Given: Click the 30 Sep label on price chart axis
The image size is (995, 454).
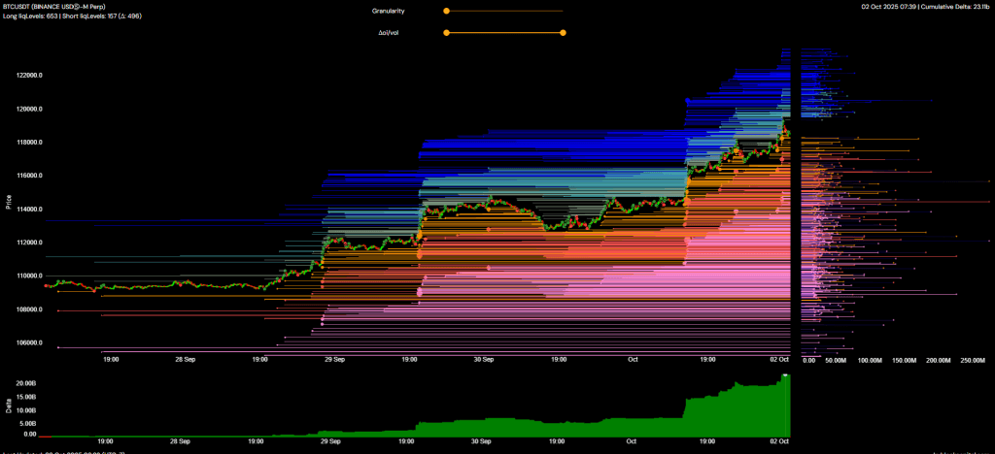Looking at the screenshot, I should [x=481, y=359].
